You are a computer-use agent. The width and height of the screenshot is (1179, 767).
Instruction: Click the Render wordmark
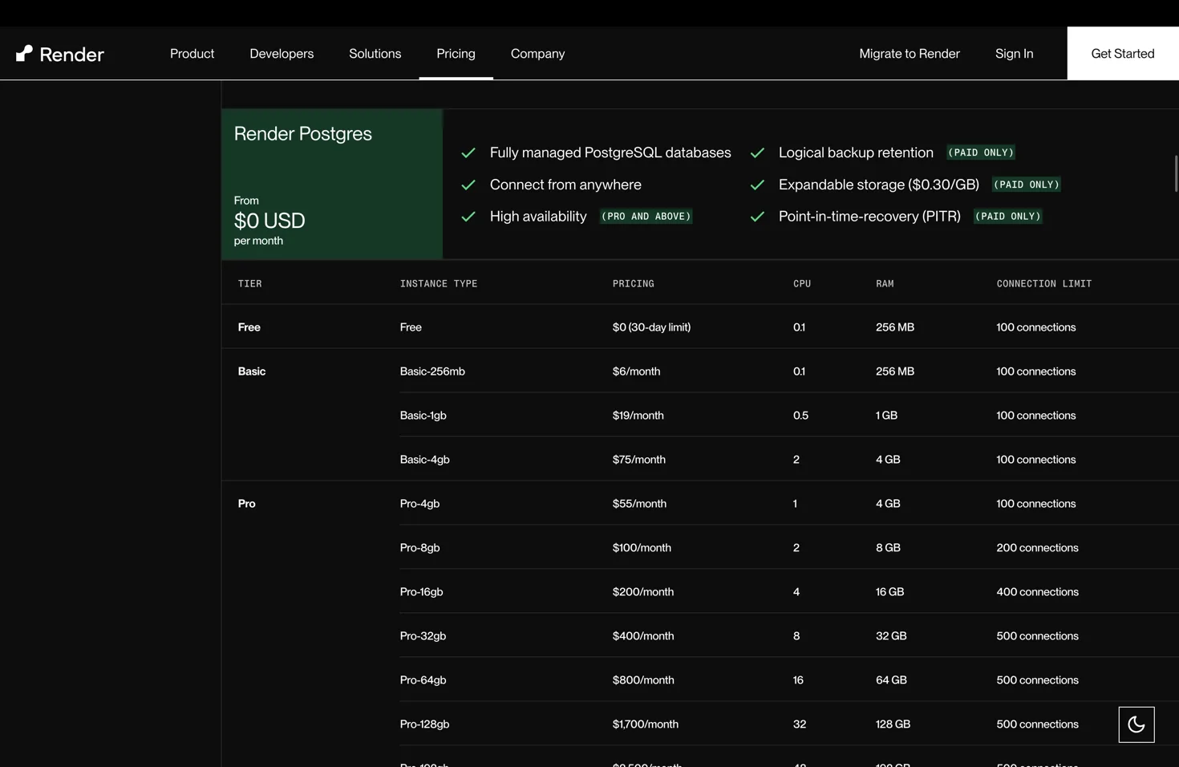click(x=71, y=55)
